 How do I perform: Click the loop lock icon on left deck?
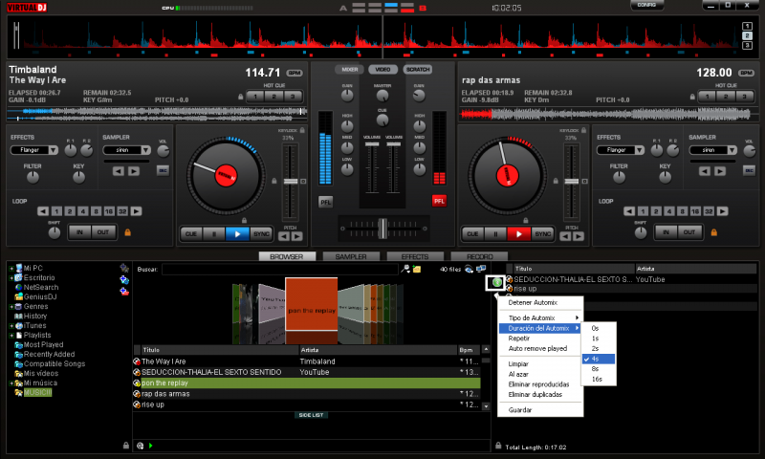click(x=126, y=231)
